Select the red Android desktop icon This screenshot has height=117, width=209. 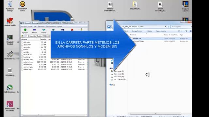click(10, 21)
